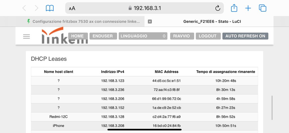Tap the aA reader options button

point(72,8)
